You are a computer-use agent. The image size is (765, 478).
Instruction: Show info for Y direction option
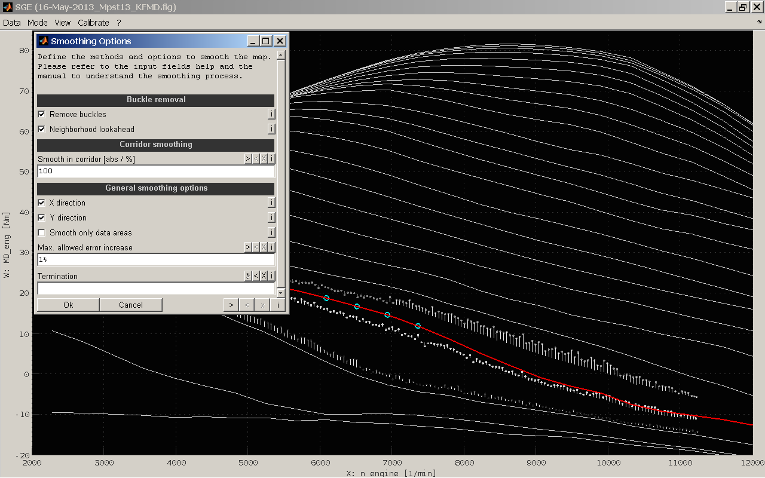click(271, 217)
